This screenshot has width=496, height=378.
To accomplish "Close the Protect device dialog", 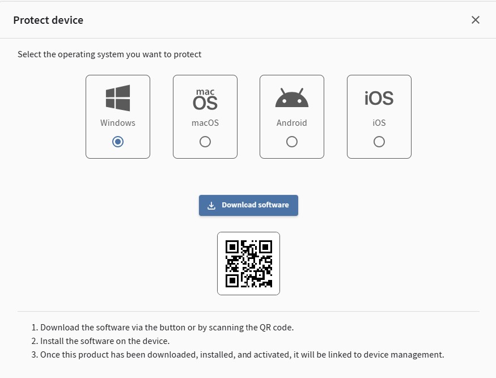I will (476, 20).
